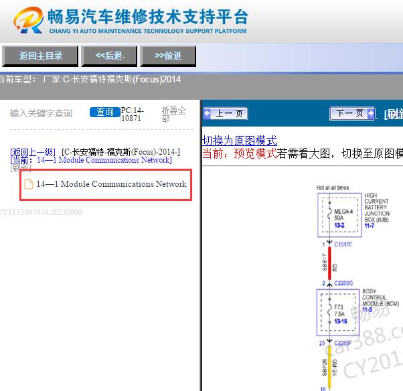Go to previous page with 上一页

click(x=226, y=113)
